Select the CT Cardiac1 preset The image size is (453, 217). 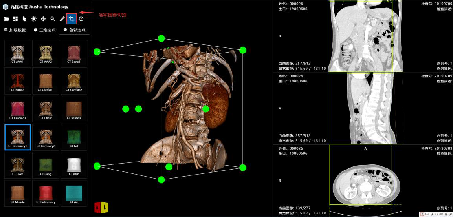click(46, 81)
